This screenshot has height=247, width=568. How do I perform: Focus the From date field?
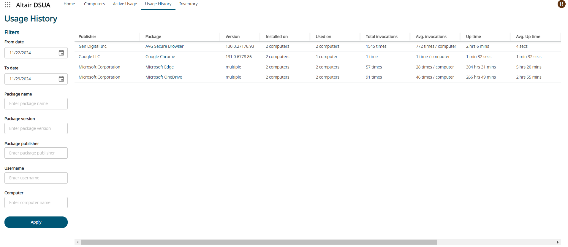point(36,53)
